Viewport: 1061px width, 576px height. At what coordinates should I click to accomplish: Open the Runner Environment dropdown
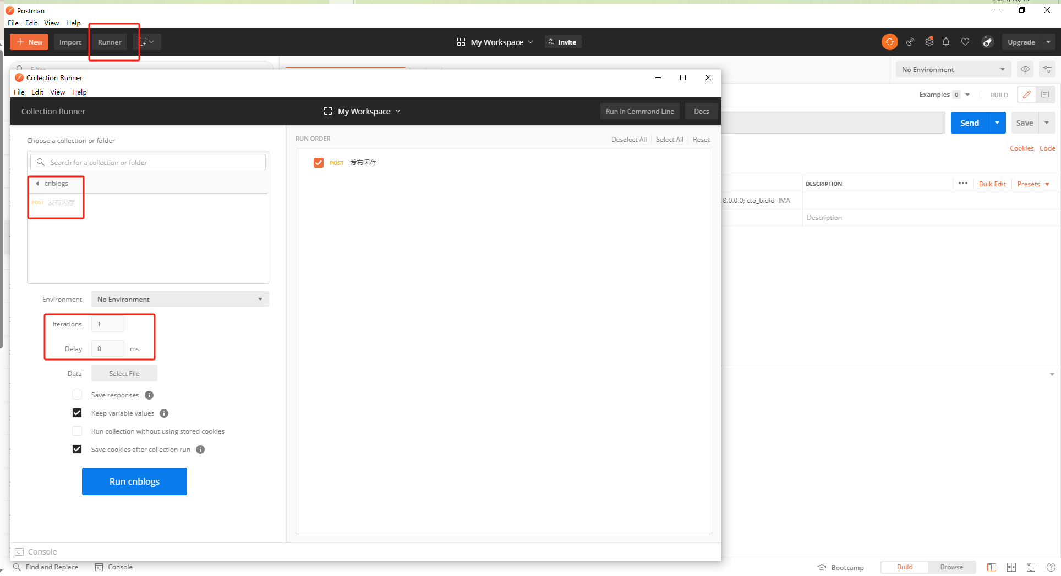point(180,299)
